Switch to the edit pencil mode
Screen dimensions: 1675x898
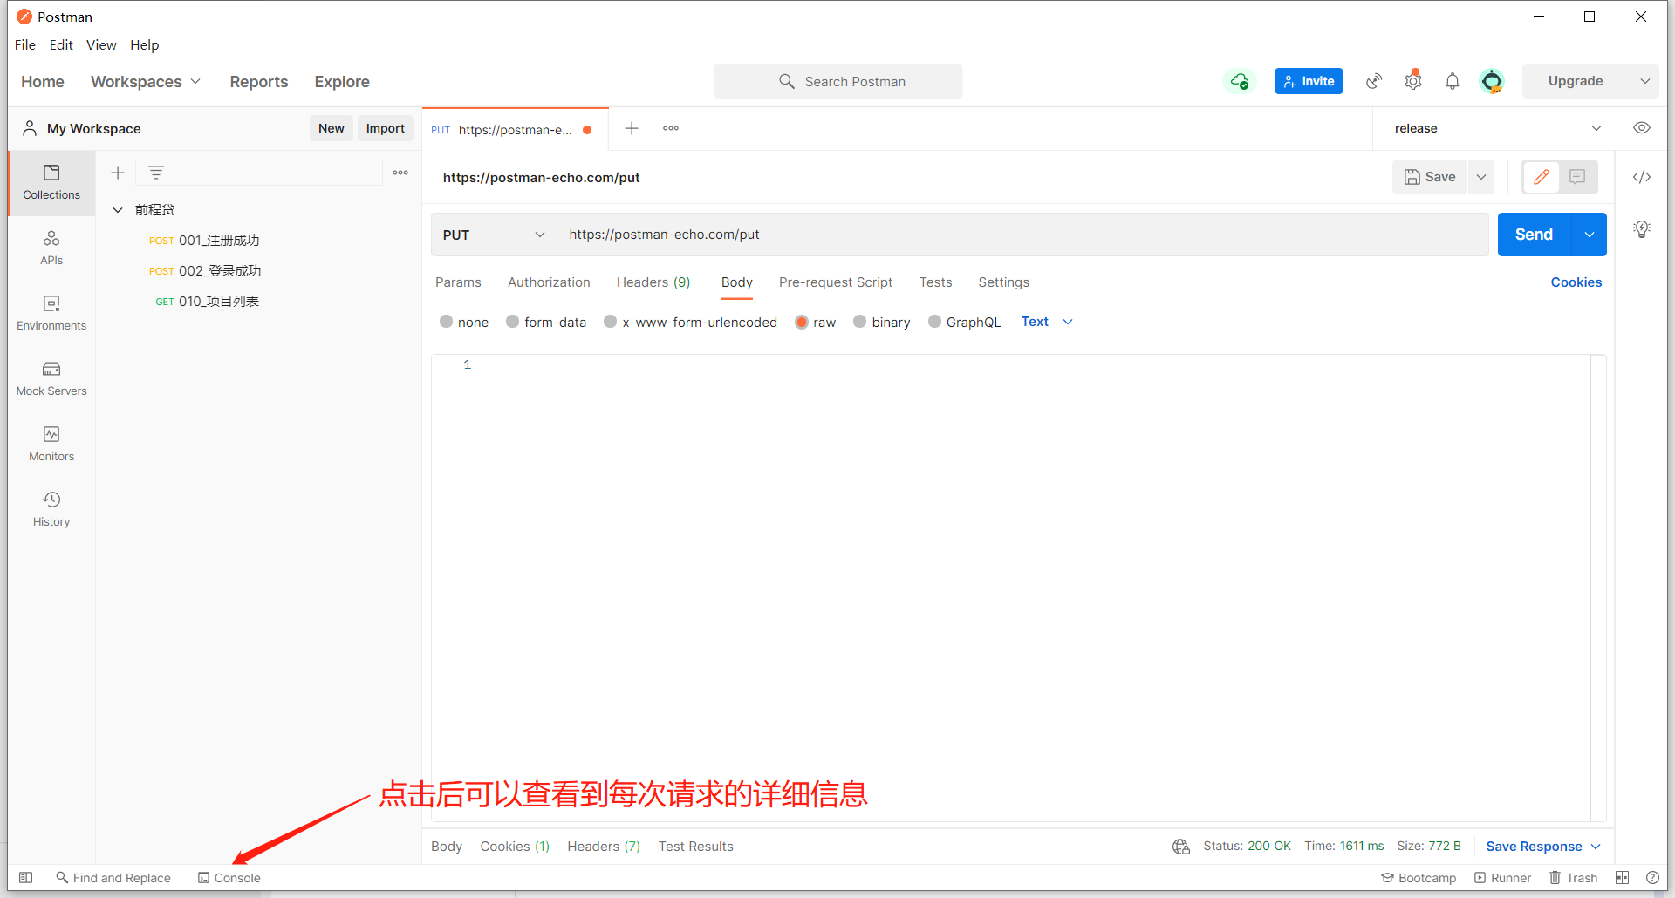coord(1542,177)
